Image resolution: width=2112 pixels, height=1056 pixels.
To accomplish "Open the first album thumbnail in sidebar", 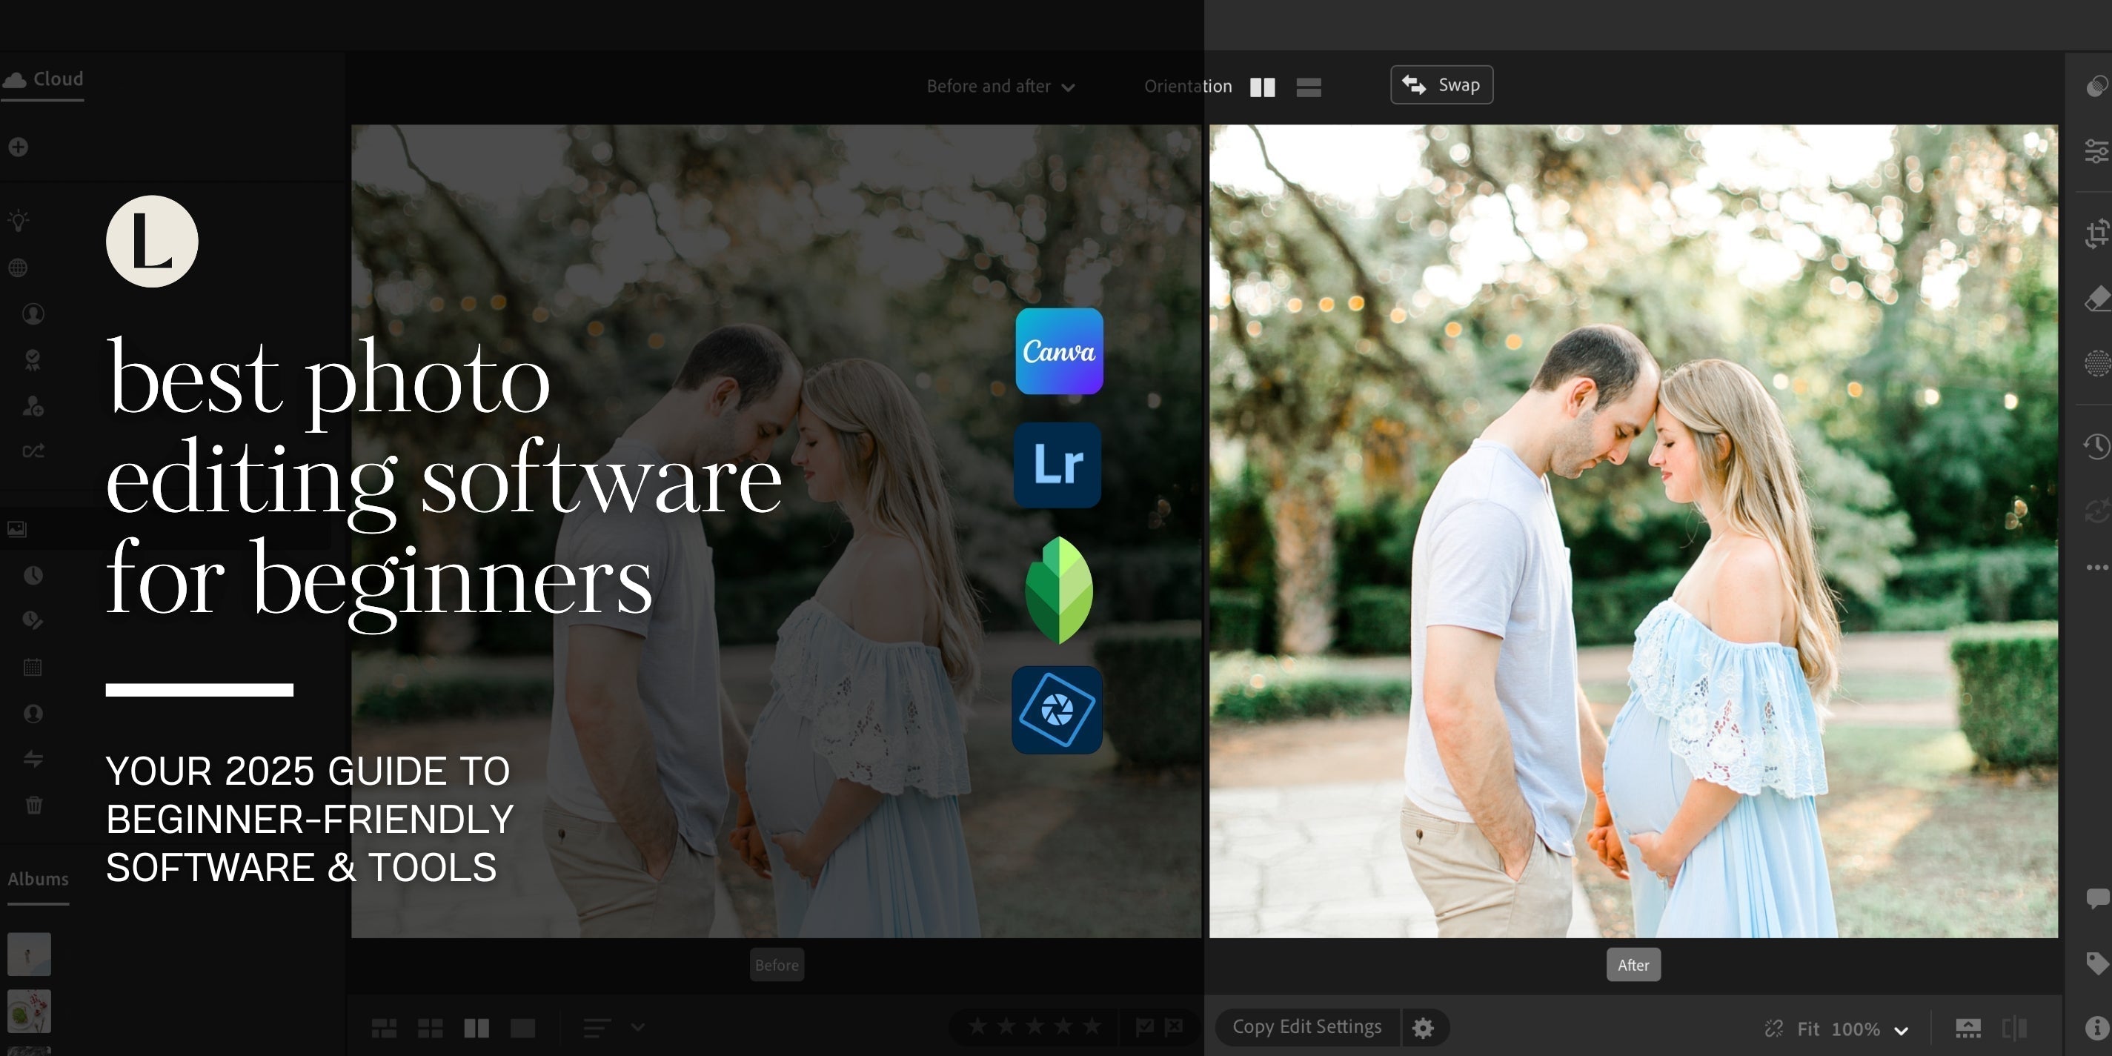I will click(29, 954).
